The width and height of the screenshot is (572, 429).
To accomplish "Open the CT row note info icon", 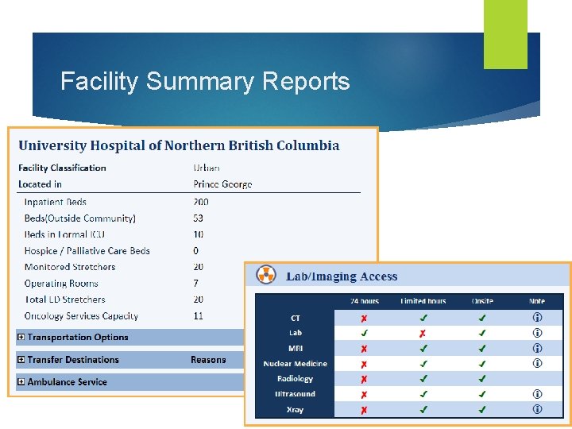I will click(x=537, y=317).
